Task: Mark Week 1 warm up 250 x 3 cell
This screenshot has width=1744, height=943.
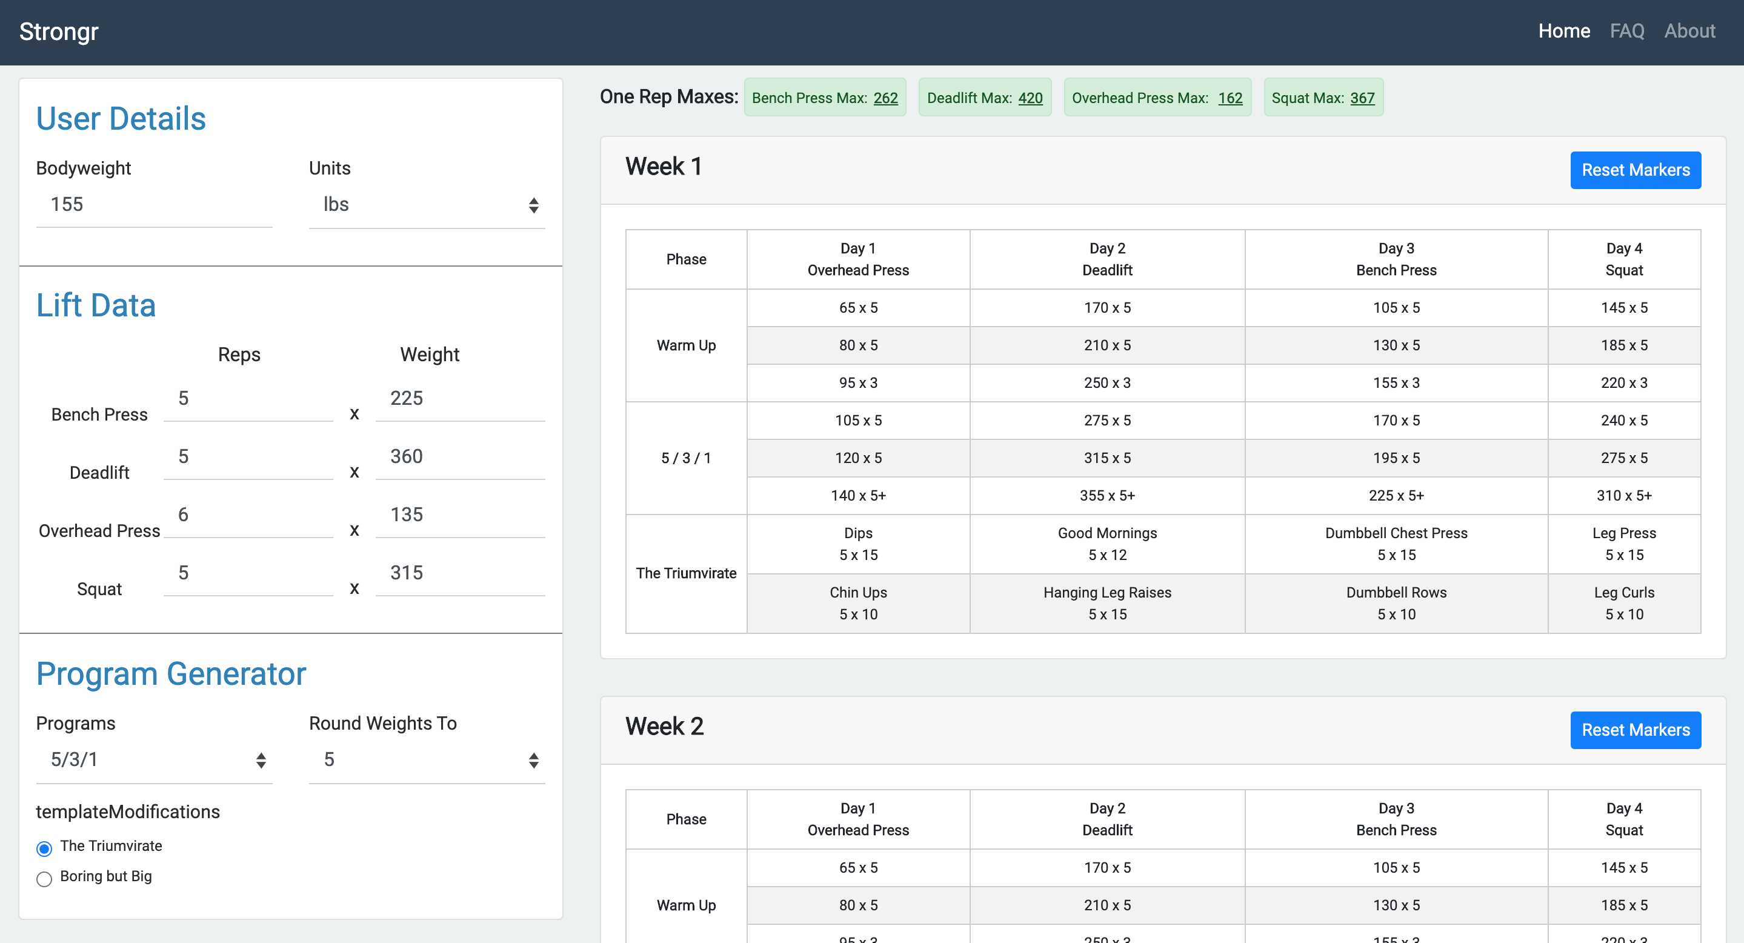Action: [x=1107, y=383]
